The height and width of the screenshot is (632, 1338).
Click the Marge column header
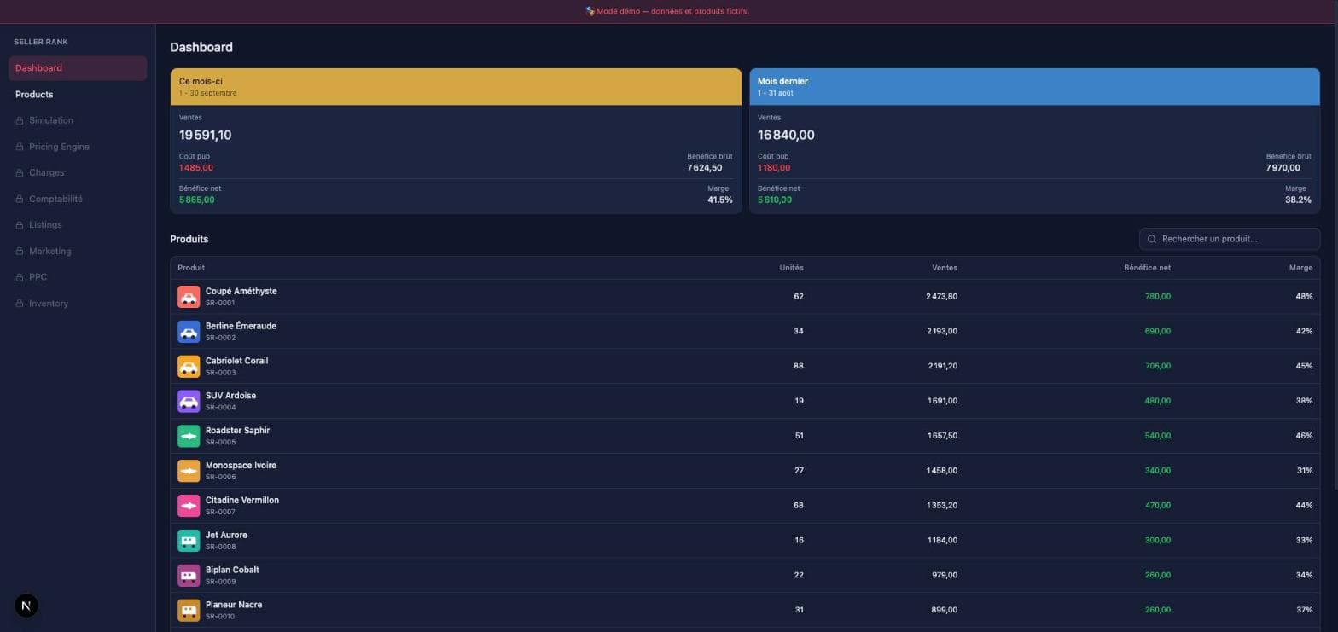click(x=1300, y=268)
